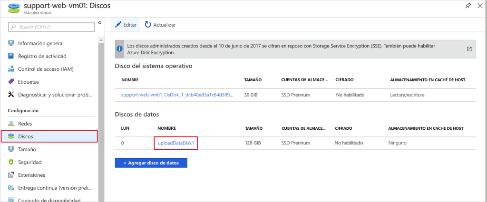Click Lectura/escritura cache value
Screen dimensions: 487x202
coord(407,95)
